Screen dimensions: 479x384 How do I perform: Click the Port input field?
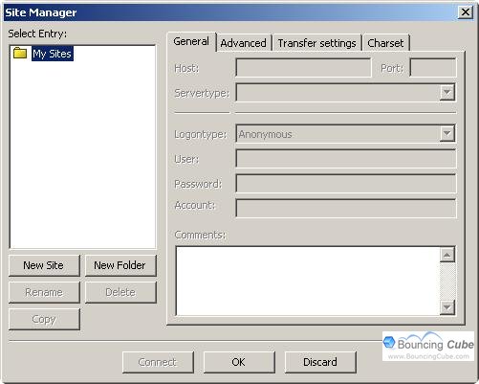click(433, 68)
